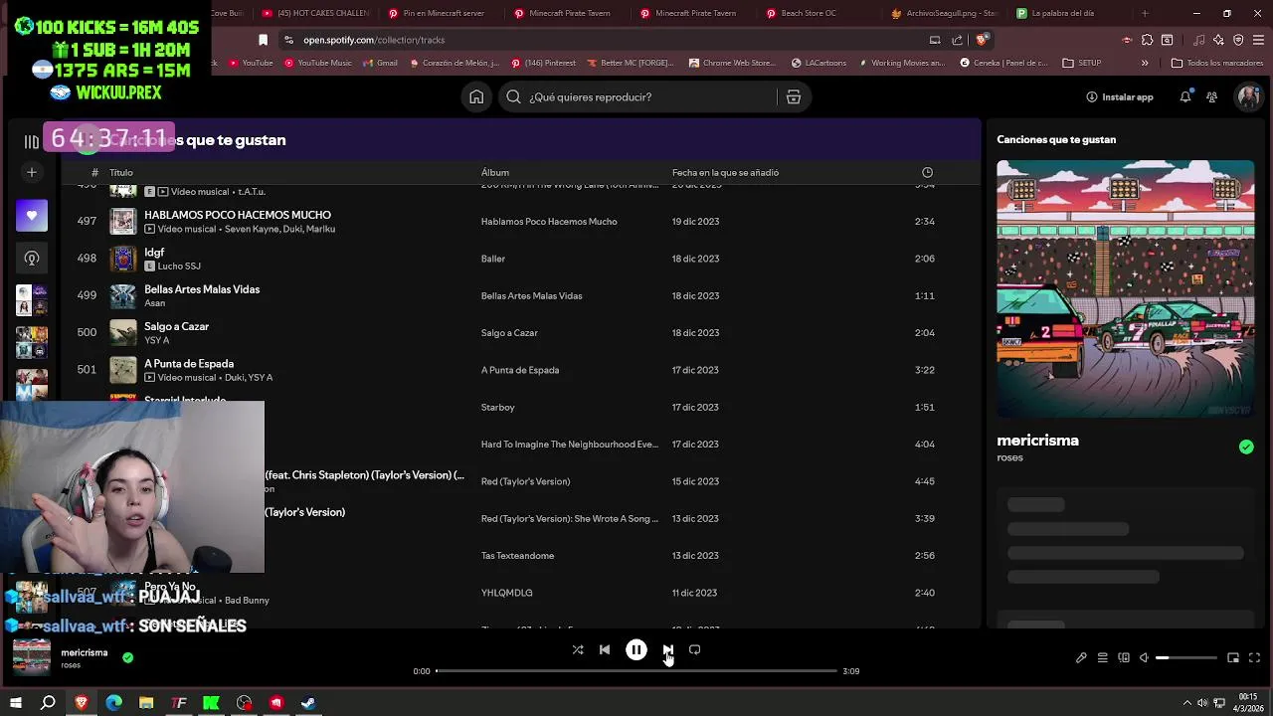Open the YouTube Music bookmark

318,63
